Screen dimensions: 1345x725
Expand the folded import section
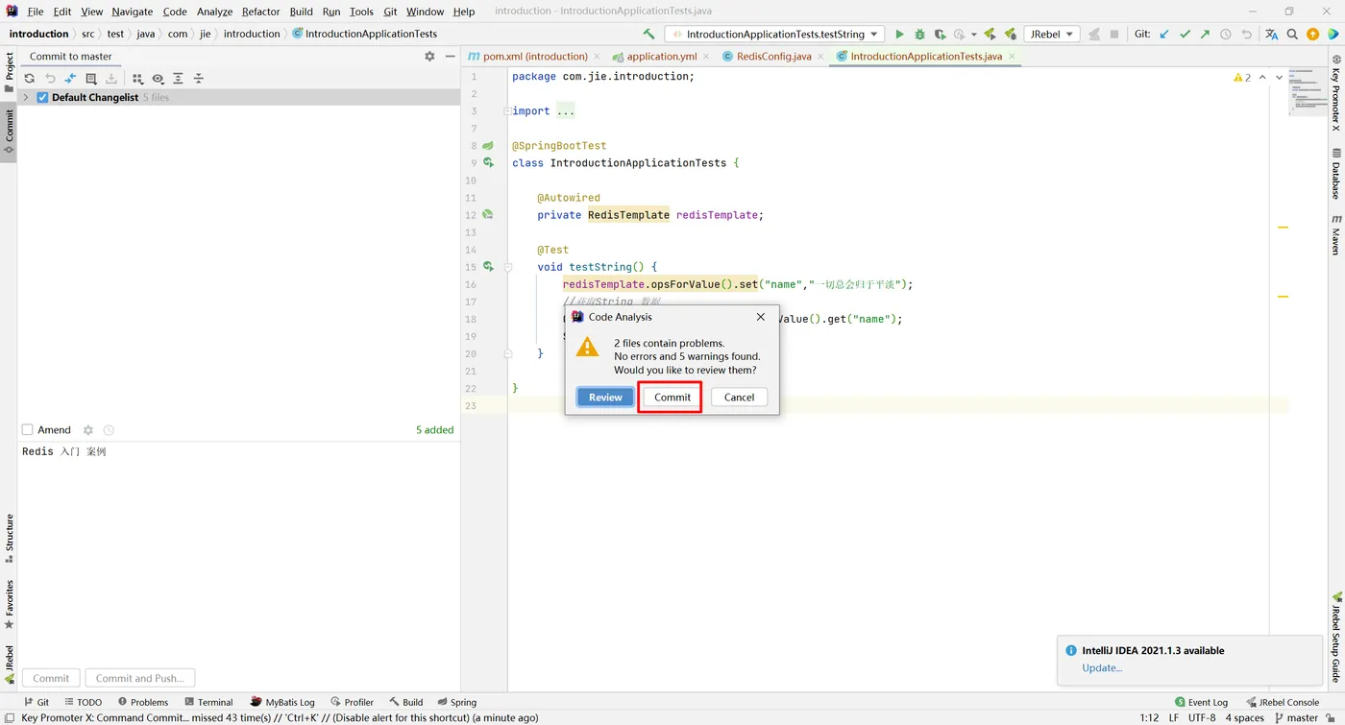(x=565, y=111)
